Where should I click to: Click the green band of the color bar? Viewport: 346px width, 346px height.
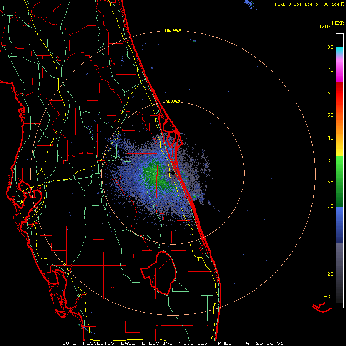click(x=339, y=182)
